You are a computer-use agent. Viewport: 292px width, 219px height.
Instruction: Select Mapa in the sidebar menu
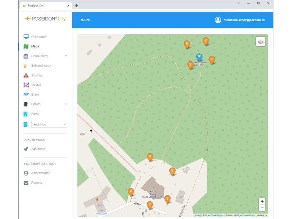(35, 46)
